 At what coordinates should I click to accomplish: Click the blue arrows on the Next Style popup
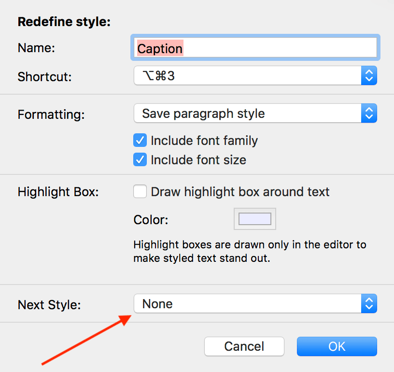[369, 303]
